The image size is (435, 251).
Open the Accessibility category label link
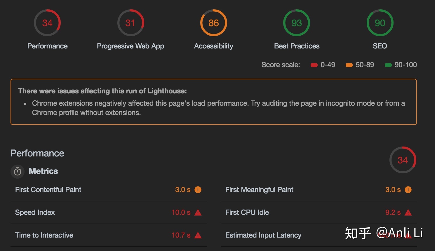(214, 46)
